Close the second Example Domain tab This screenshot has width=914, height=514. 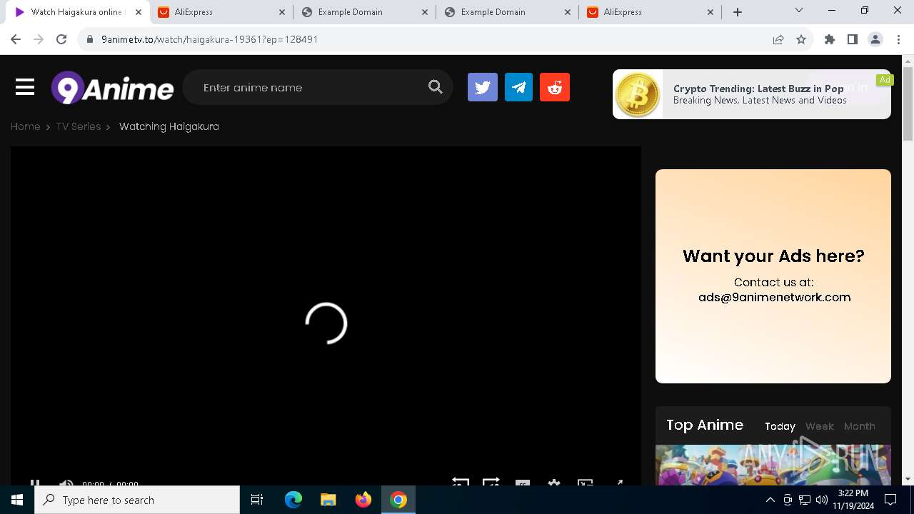pyautogui.click(x=568, y=12)
